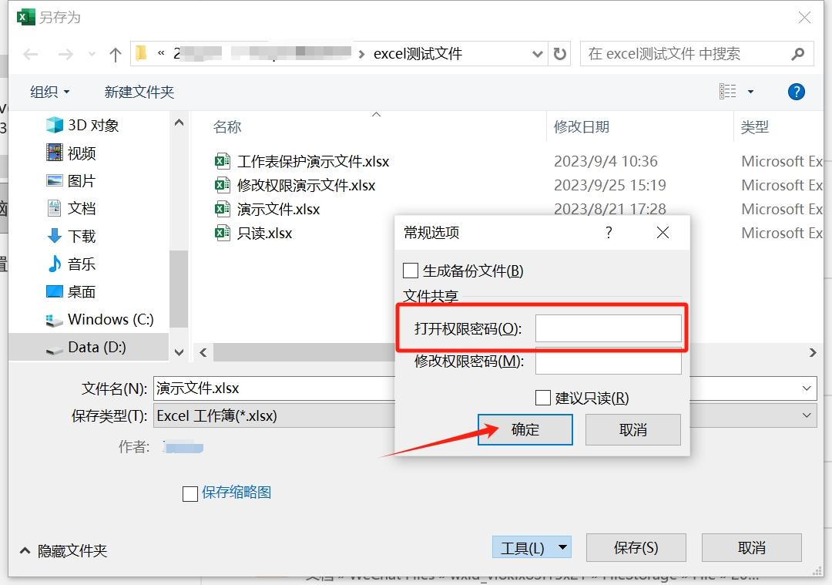832x585 pixels.
Task: Click the 修改权限密码 input field
Action: click(x=608, y=362)
